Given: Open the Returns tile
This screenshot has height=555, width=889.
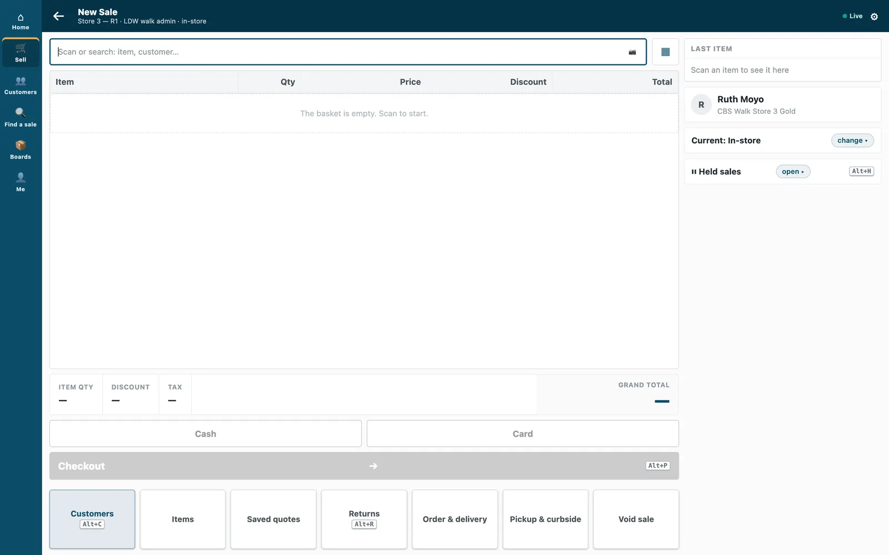Looking at the screenshot, I should point(364,519).
